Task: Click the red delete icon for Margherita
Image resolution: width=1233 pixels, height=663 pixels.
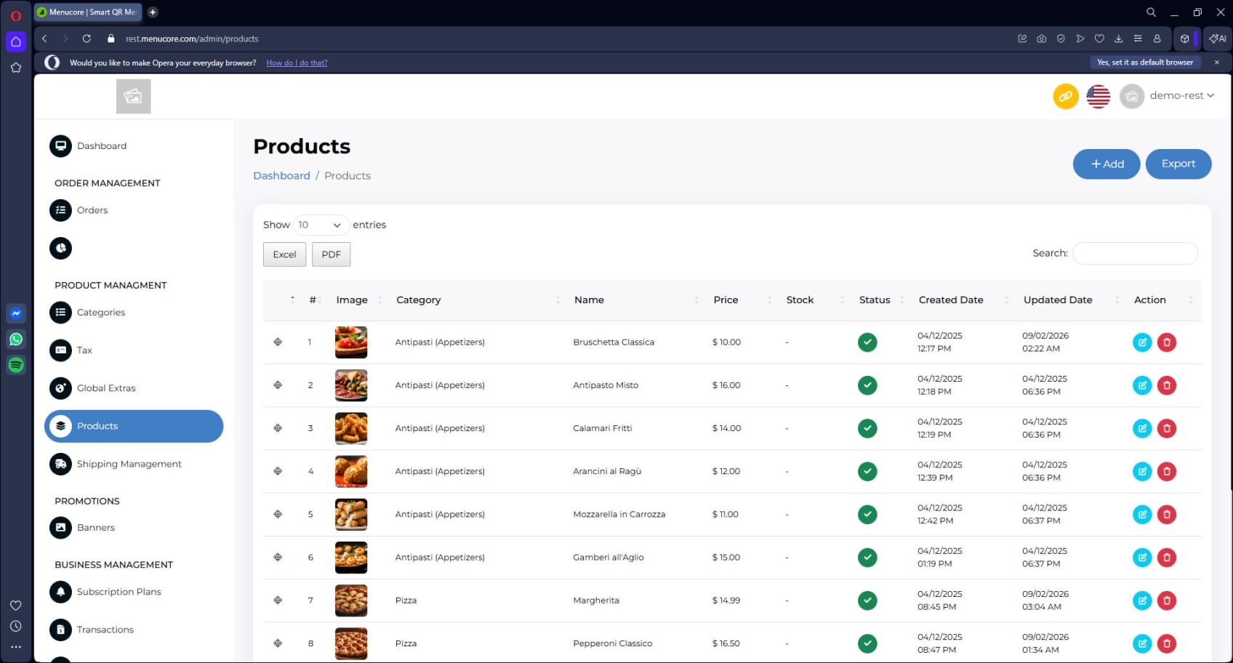Action: (1166, 600)
